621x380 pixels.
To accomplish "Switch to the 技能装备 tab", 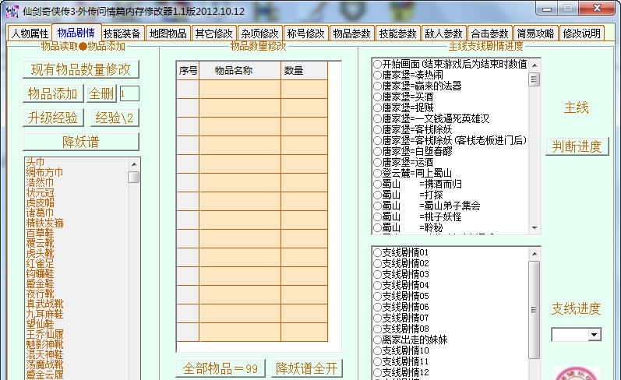I will pos(122,33).
